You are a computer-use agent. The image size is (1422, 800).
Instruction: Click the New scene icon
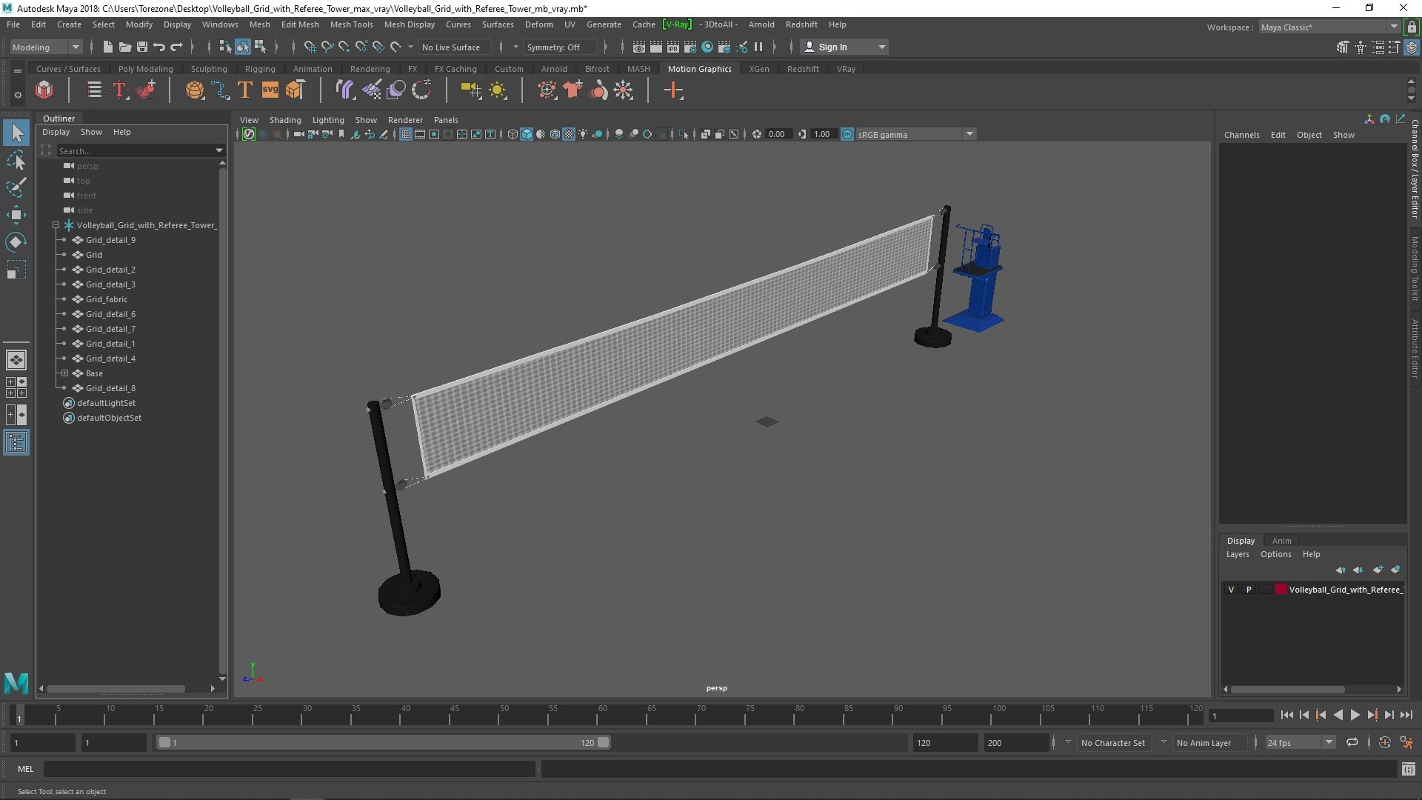tap(108, 47)
